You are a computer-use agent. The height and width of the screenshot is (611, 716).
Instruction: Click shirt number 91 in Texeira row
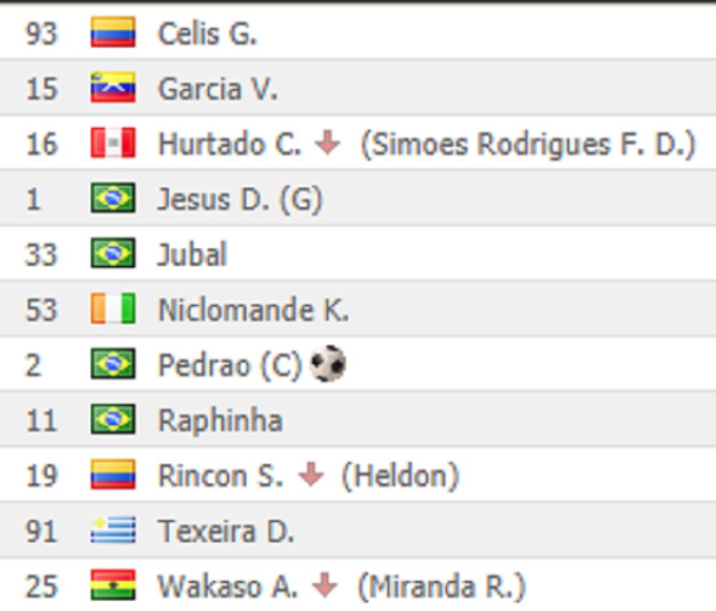(x=41, y=531)
